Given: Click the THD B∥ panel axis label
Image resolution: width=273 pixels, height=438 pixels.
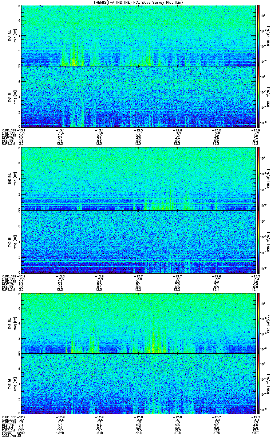Looking at the screenshot, I should pos(10,241).
